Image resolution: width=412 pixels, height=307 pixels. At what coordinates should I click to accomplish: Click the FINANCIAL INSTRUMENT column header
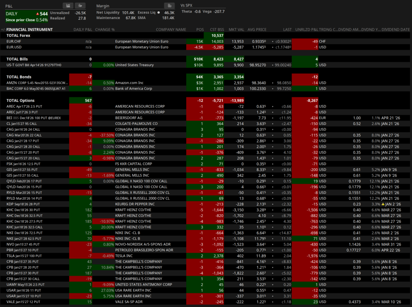point(30,29)
